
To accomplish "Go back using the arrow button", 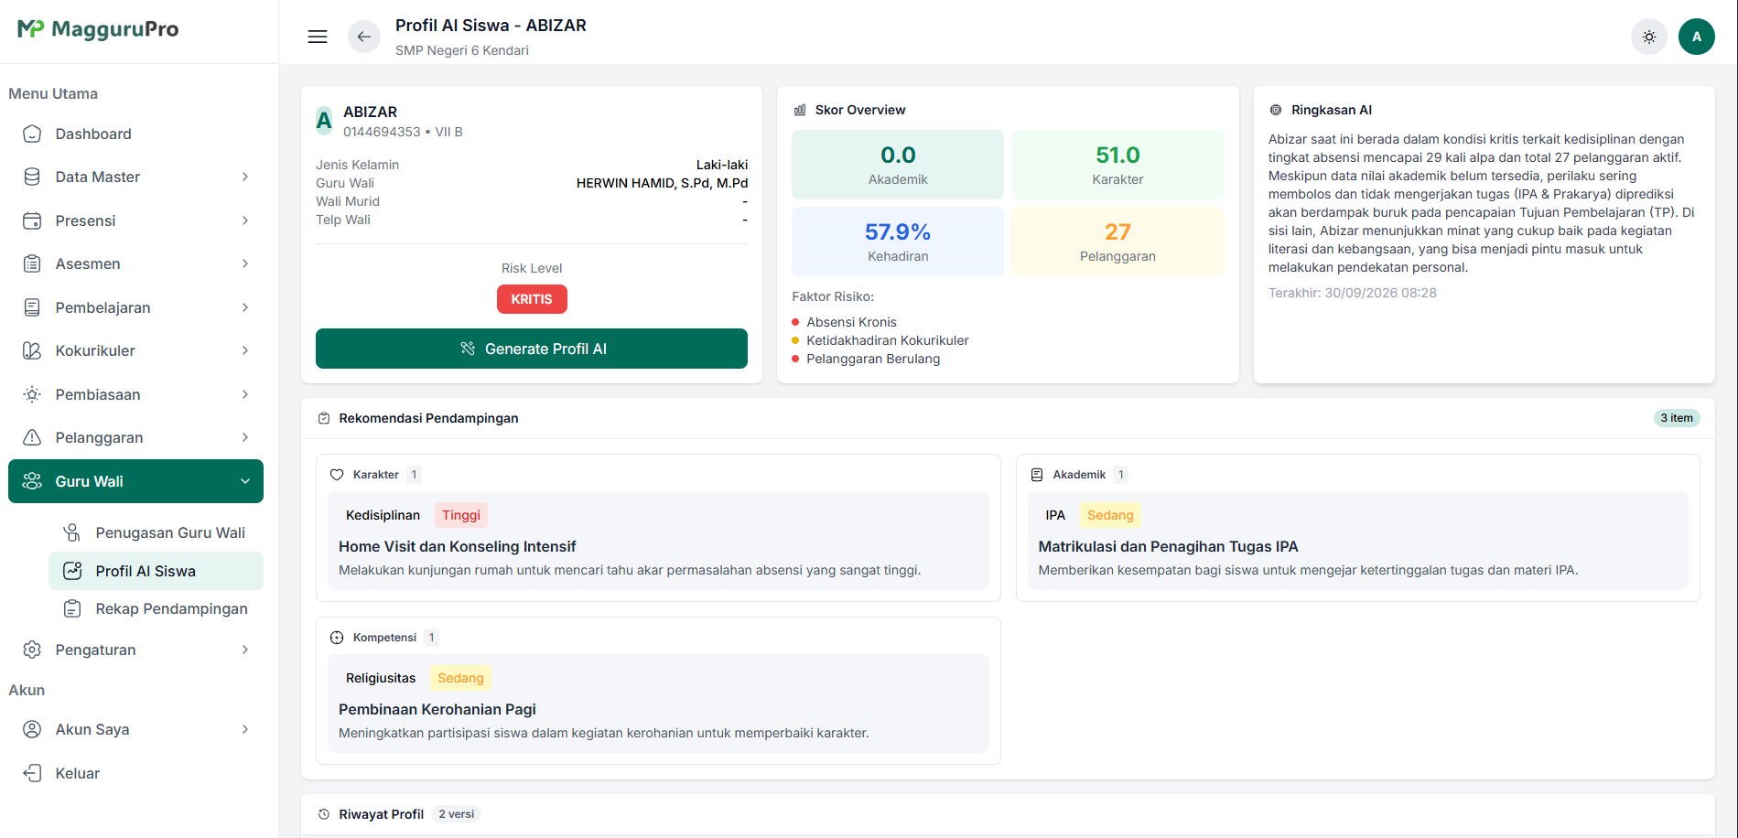I will 364,37.
